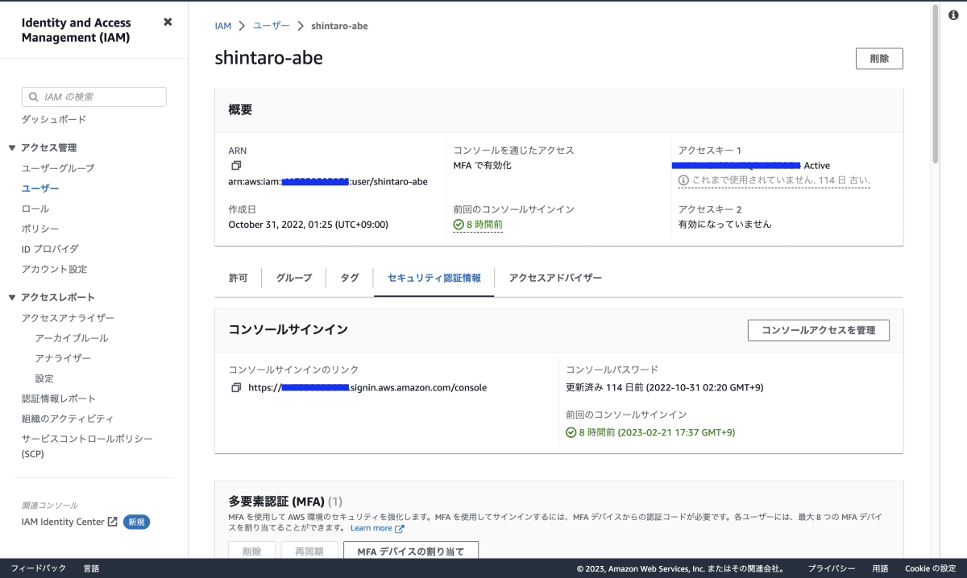The width and height of the screenshot is (967, 578).
Task: Open アナライザー sub-item in the sidebar
Action: tap(63, 358)
